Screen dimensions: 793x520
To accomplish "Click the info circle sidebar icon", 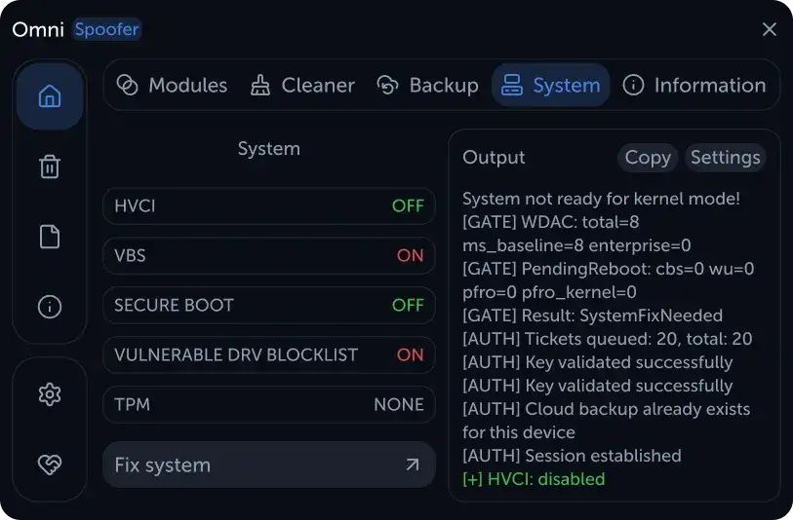I will (50, 306).
